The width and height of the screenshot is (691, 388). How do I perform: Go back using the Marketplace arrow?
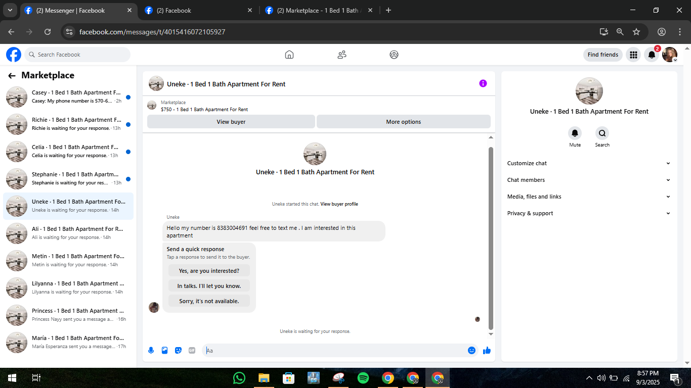(12, 76)
